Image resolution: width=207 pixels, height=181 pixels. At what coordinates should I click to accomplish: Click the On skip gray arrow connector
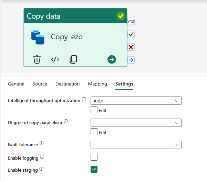click(x=131, y=22)
